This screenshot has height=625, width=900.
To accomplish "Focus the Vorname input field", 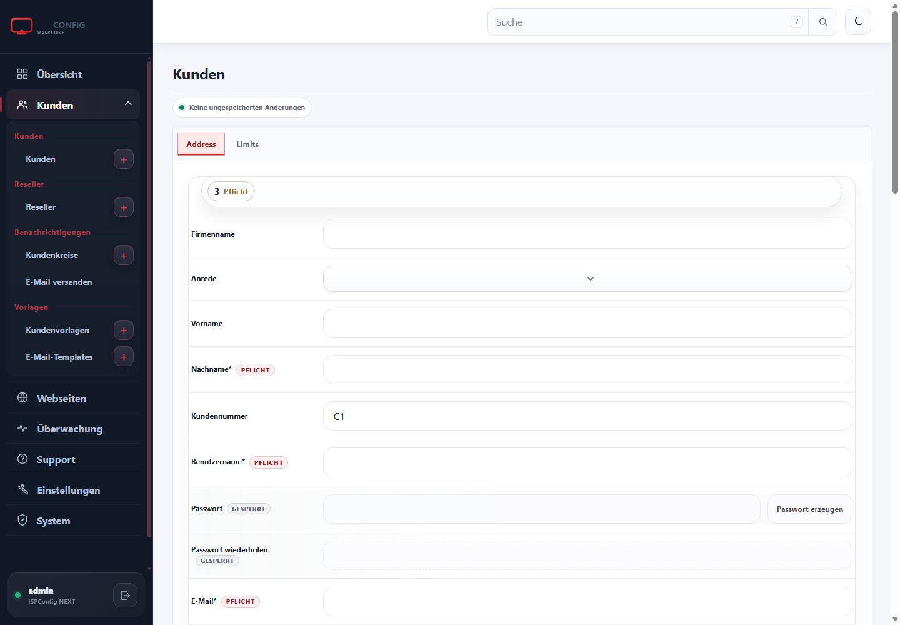I will (x=587, y=324).
